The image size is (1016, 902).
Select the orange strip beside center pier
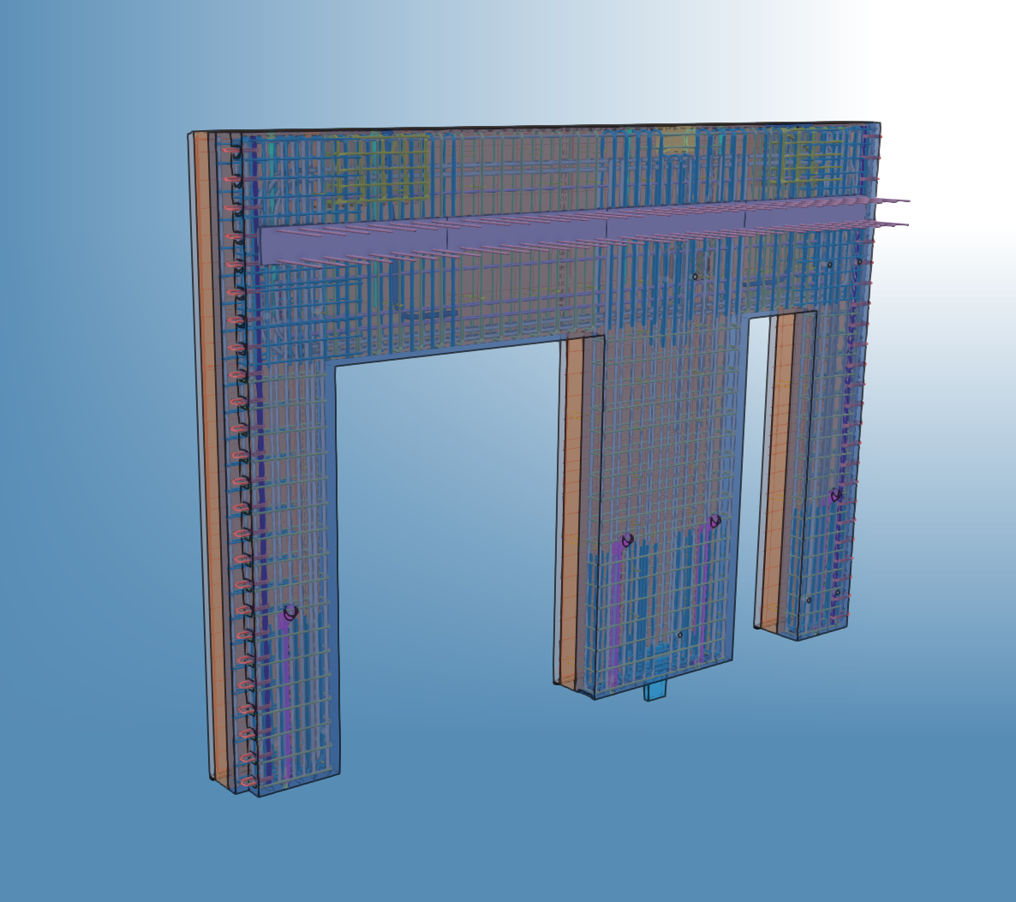point(573,505)
